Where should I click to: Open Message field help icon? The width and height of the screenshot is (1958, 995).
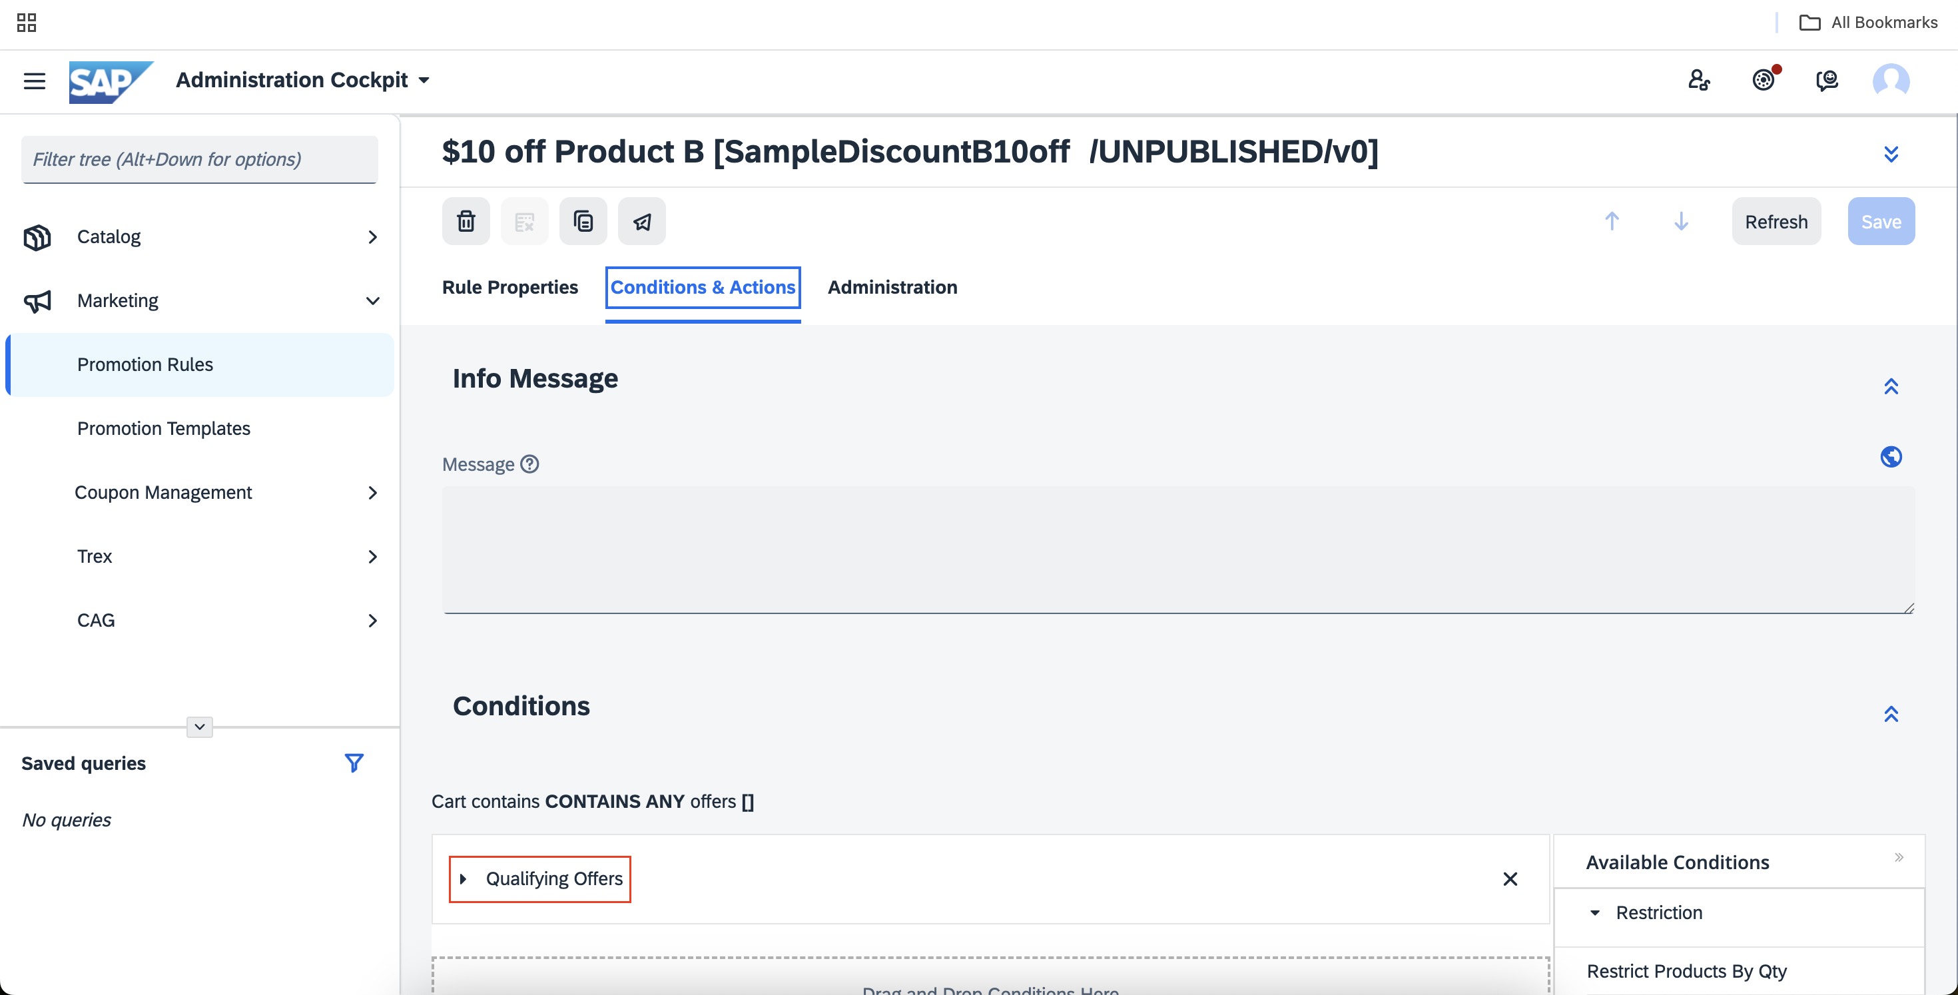[x=529, y=464]
